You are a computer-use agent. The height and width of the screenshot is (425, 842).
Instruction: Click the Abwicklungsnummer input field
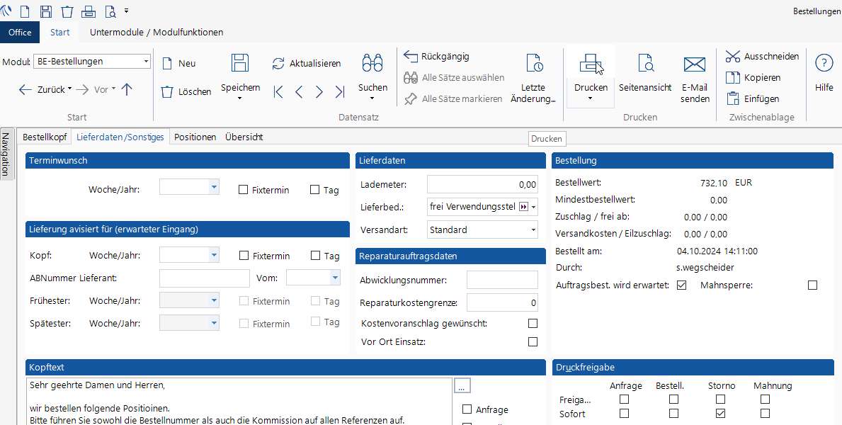click(501, 280)
